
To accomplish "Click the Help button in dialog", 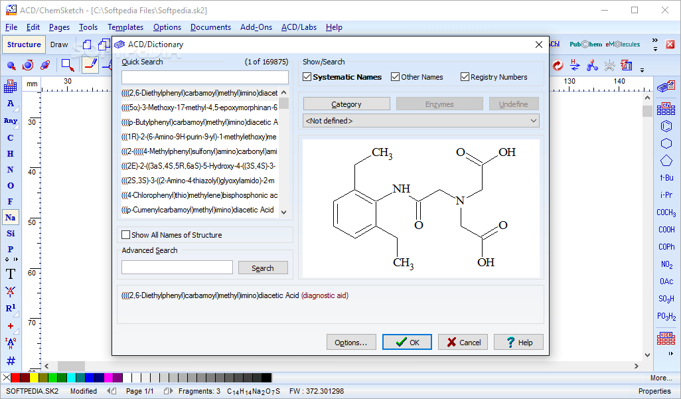I will 518,342.
